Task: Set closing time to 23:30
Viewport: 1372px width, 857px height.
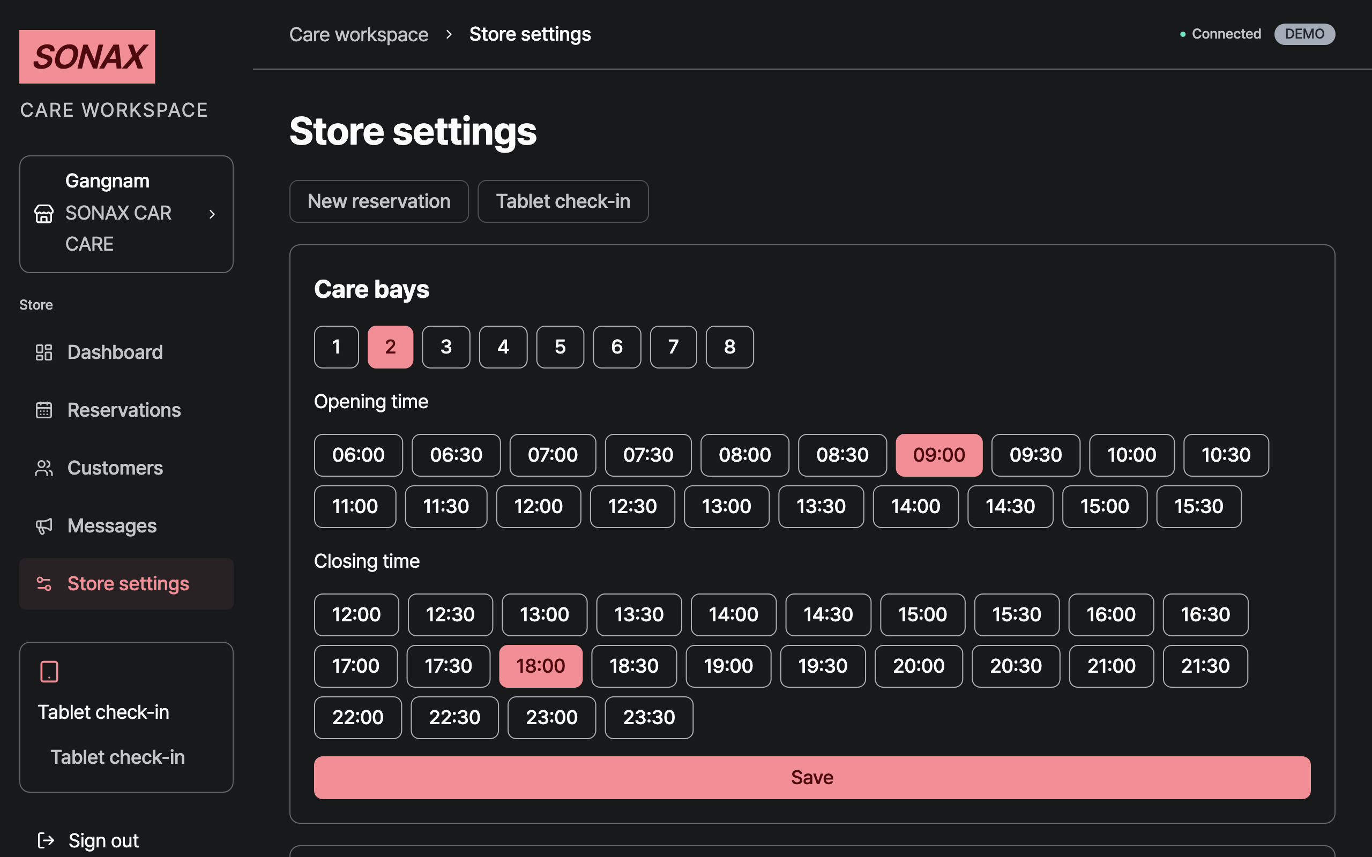Action: (x=648, y=717)
